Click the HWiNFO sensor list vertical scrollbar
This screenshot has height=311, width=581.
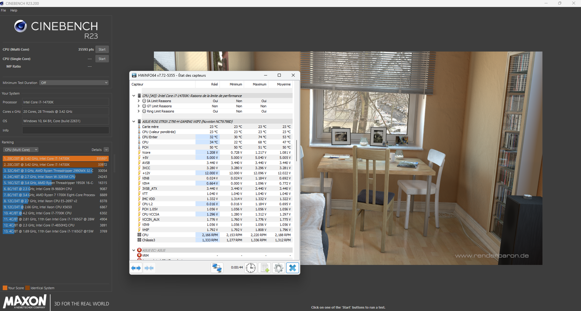point(296,151)
